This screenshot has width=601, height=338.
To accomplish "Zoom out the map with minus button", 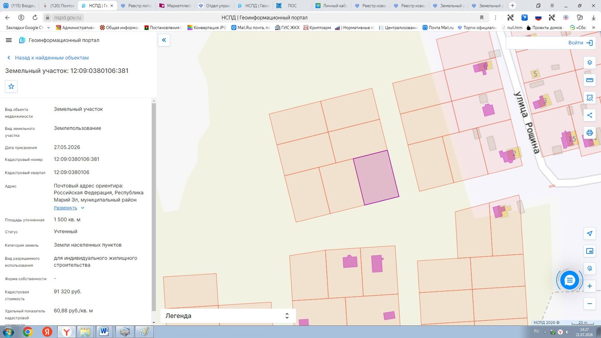I will [589, 304].
